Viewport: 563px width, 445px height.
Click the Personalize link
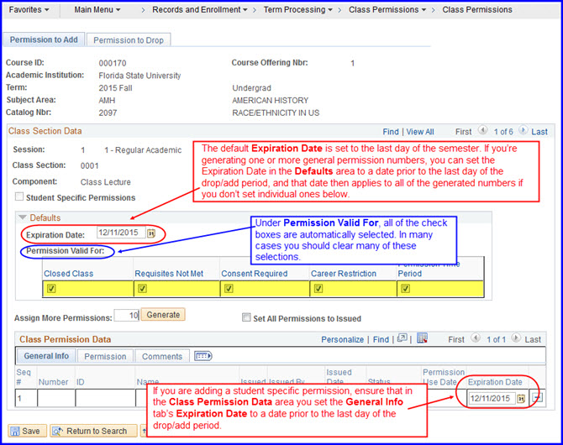tap(342, 339)
